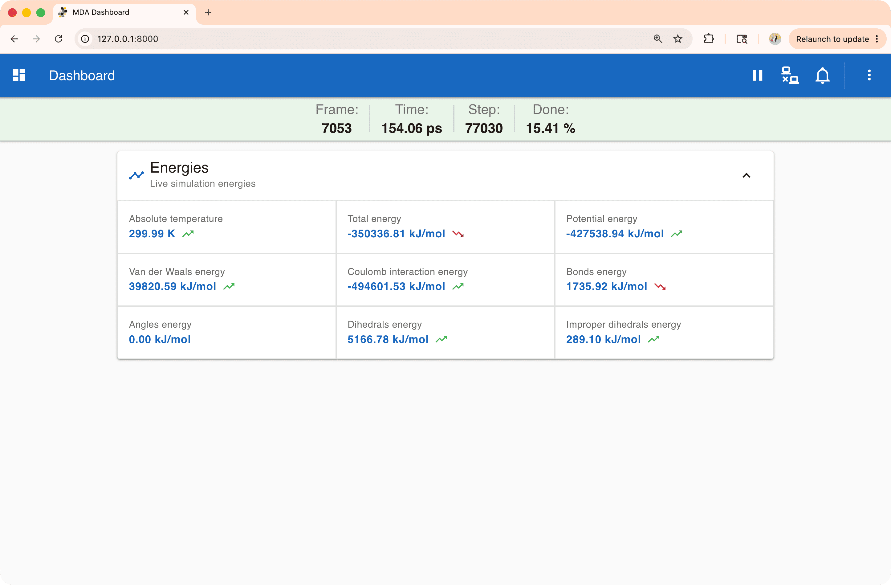View site information icon in address bar
This screenshot has width=891, height=585.
[85, 39]
